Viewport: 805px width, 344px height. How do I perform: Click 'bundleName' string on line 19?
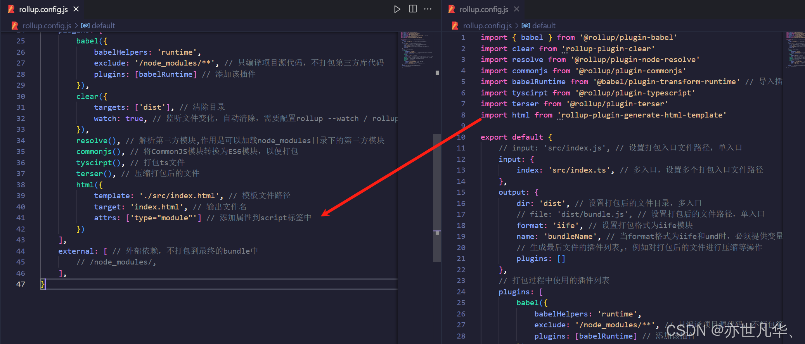(x=570, y=237)
